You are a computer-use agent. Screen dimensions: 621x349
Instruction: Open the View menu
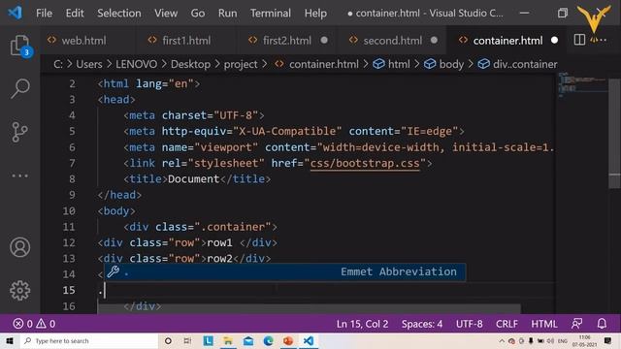pyautogui.click(x=166, y=13)
